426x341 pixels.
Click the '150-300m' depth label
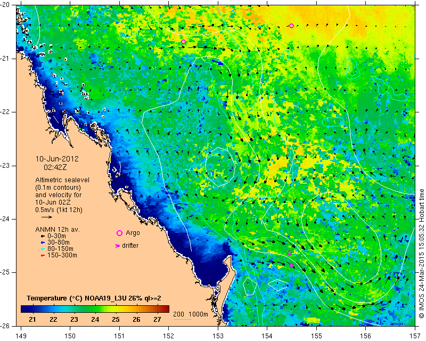pyautogui.click(x=62, y=255)
